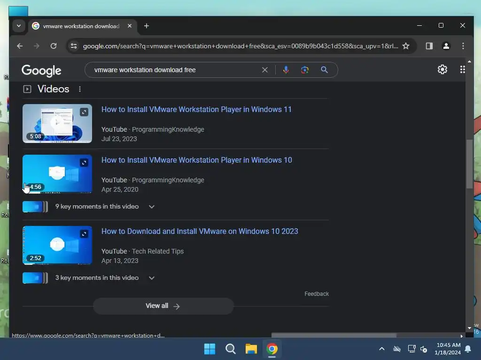View site information icon in address bar

tap(74, 46)
